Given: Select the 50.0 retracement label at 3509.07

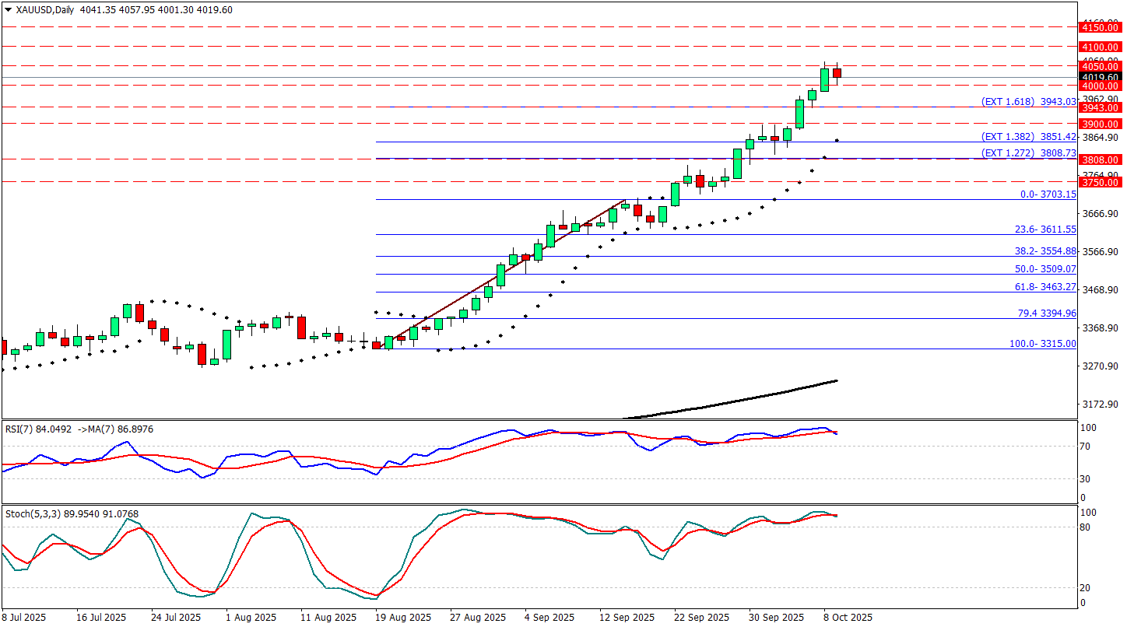Looking at the screenshot, I should tap(1045, 269).
